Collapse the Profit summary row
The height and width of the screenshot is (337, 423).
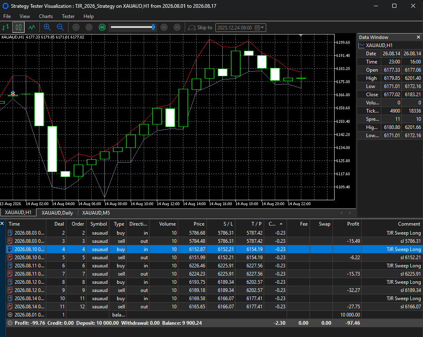[x=10, y=323]
